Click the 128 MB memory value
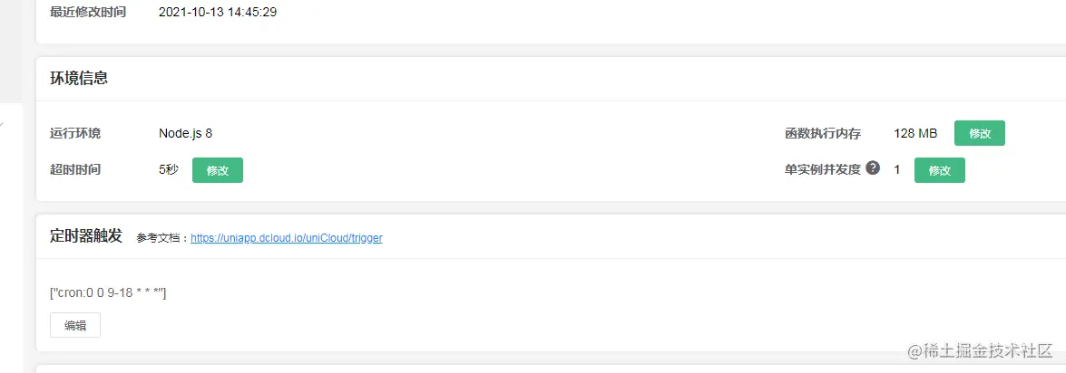This screenshot has height=373, width=1066. click(915, 134)
